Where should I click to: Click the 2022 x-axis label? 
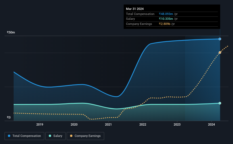143,124
